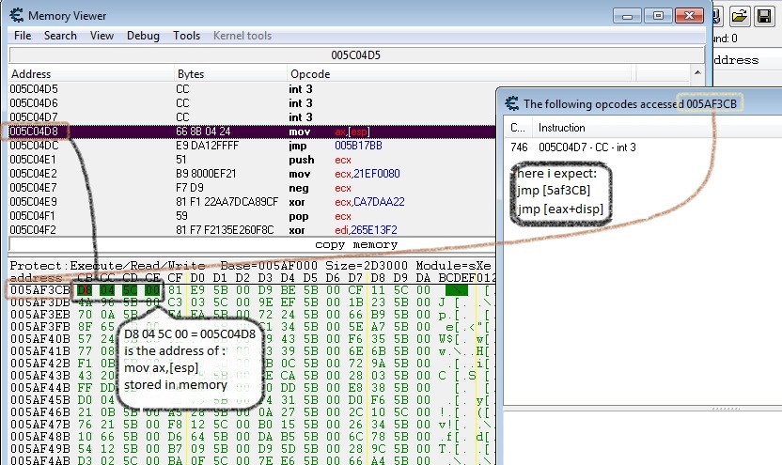Open the File menu
782x465 pixels.
point(23,36)
